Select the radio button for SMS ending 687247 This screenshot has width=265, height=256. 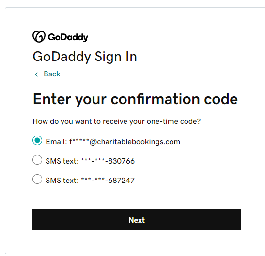click(x=37, y=179)
